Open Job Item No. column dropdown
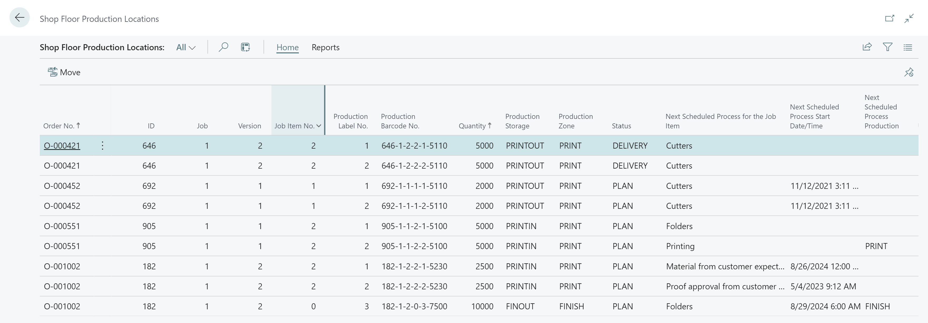Screen dimensions: 928x323 pos(319,126)
